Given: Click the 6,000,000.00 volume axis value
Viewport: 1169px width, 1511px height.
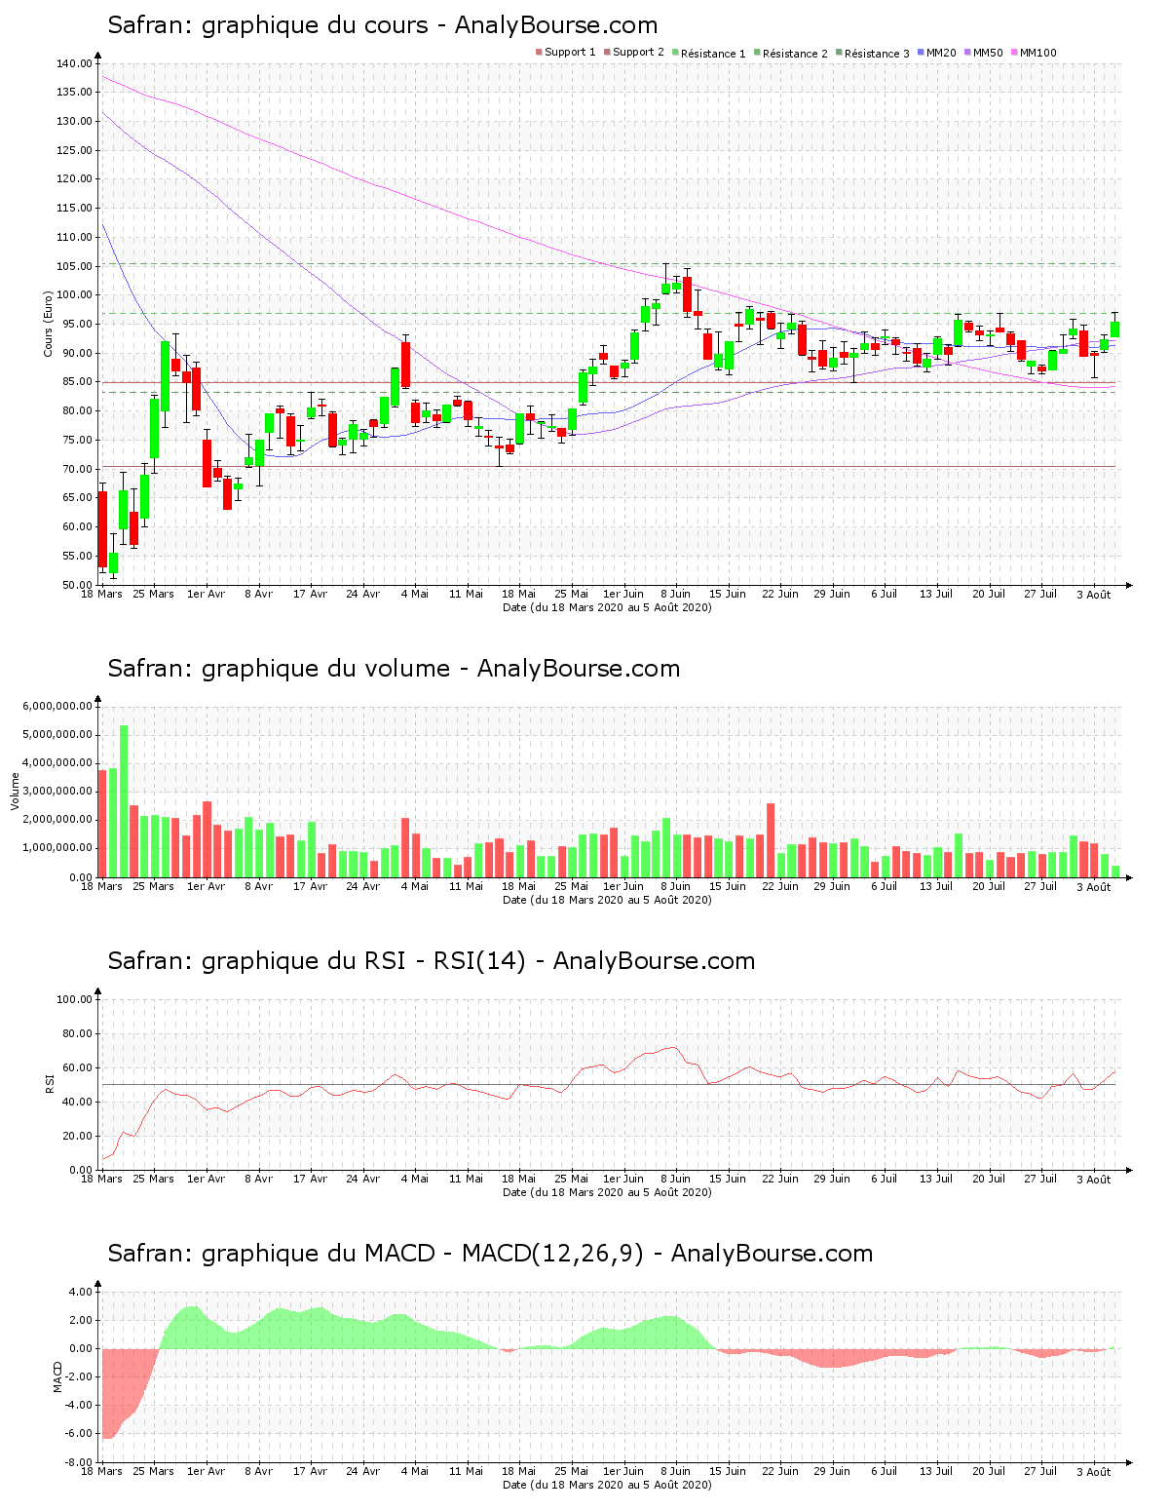Looking at the screenshot, I should click(x=57, y=706).
